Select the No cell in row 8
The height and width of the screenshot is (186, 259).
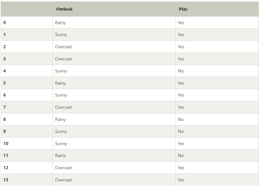click(181, 119)
